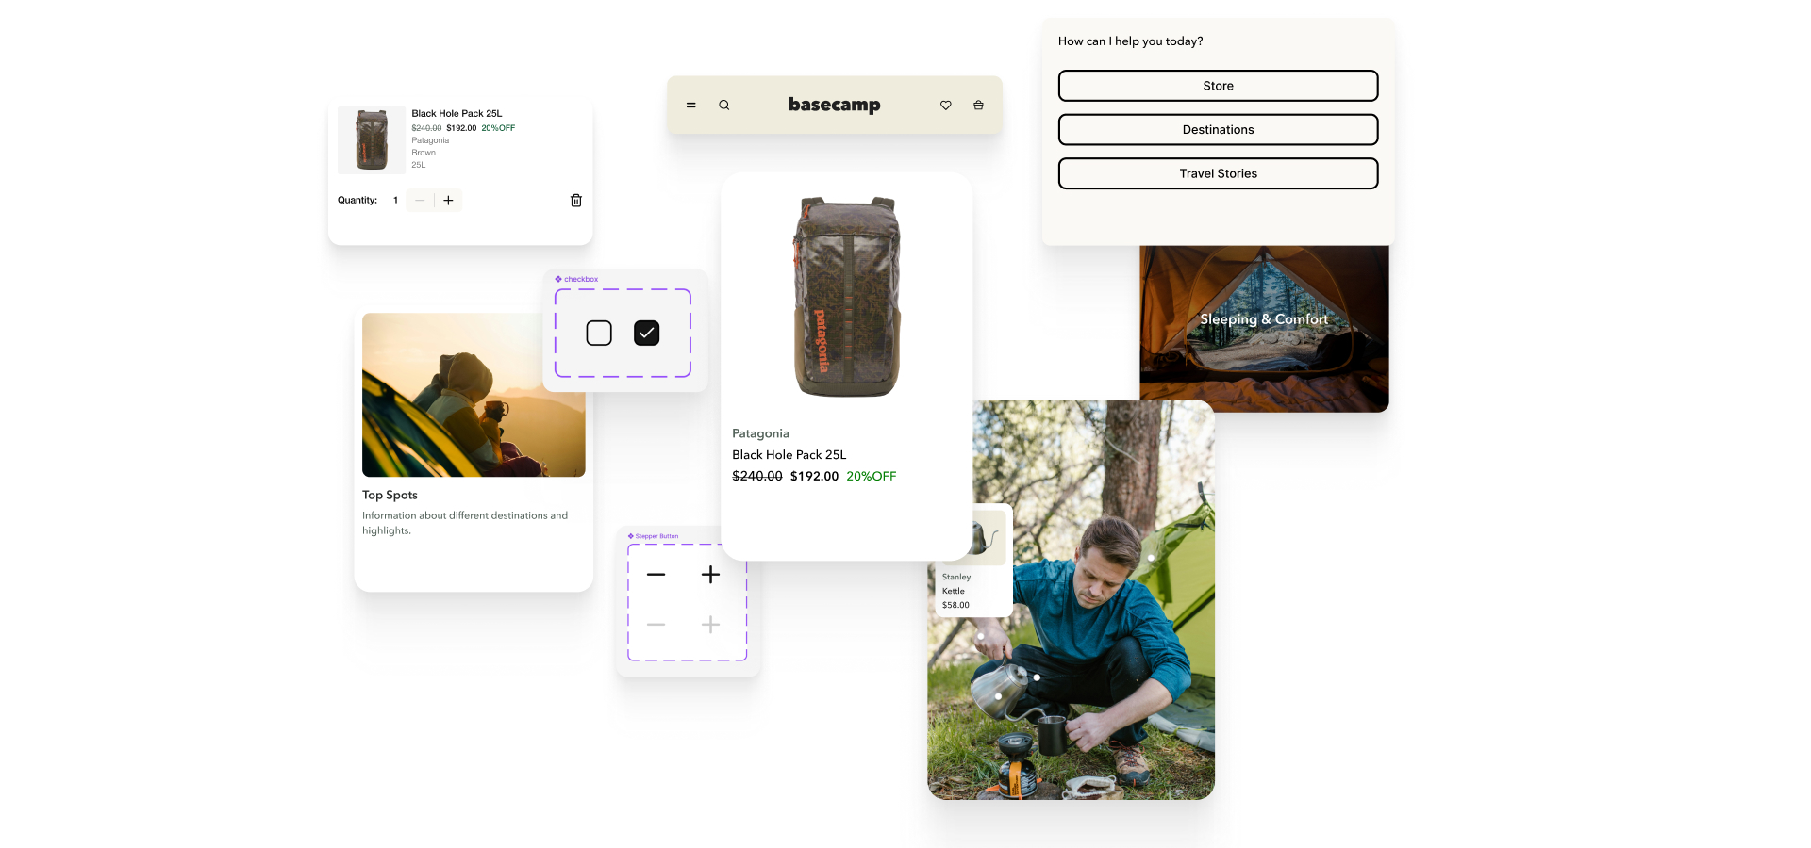This screenshot has height=848, width=1811.
Task: Click the '20%OFF' label on product card
Action: (872, 476)
